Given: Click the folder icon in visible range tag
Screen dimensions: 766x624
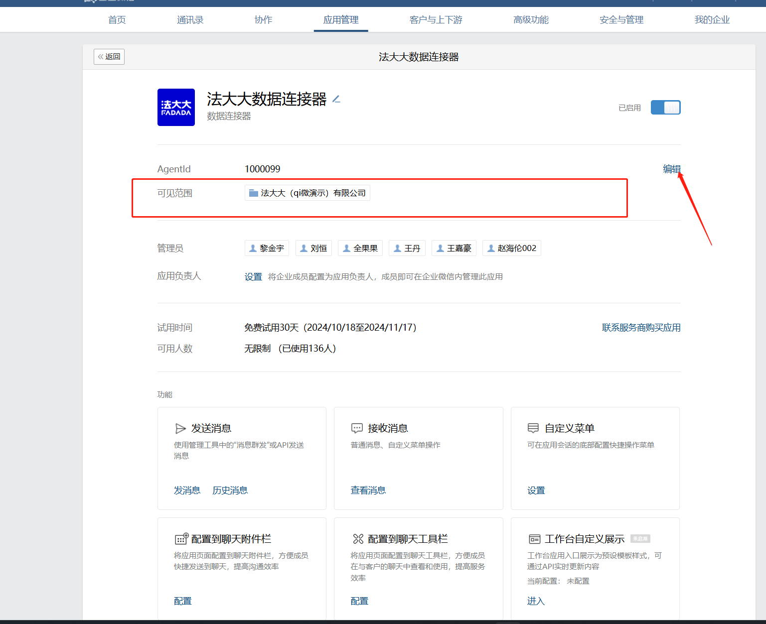Looking at the screenshot, I should [x=254, y=193].
